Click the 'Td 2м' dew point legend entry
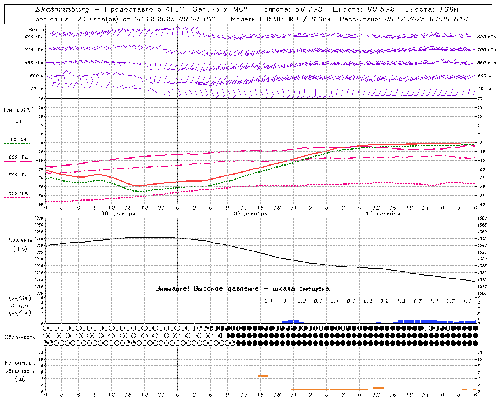Screen dimensions: 498x398 [x=18, y=139]
